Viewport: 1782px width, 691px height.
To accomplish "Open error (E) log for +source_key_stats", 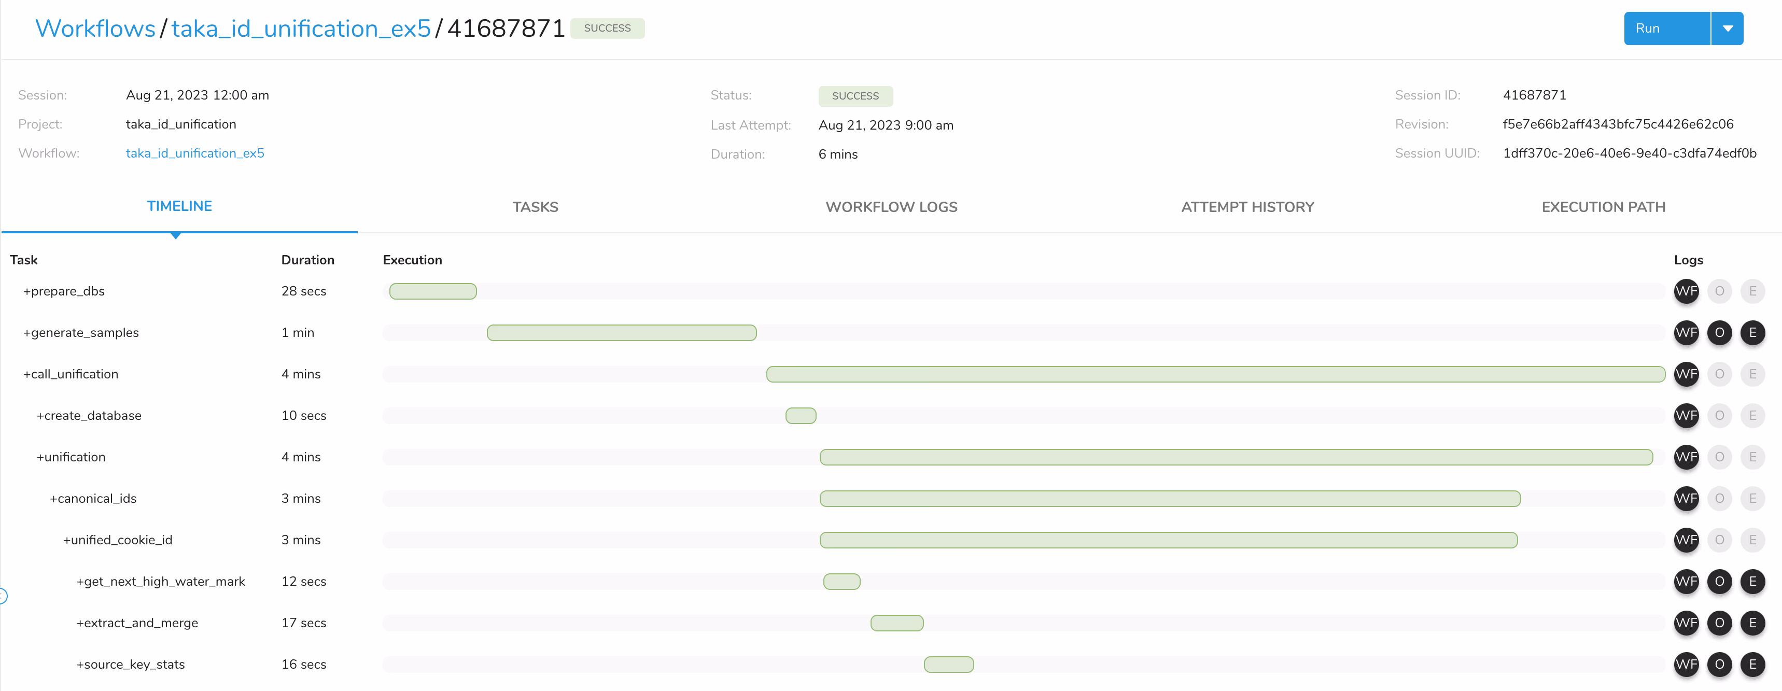I will coord(1753,665).
